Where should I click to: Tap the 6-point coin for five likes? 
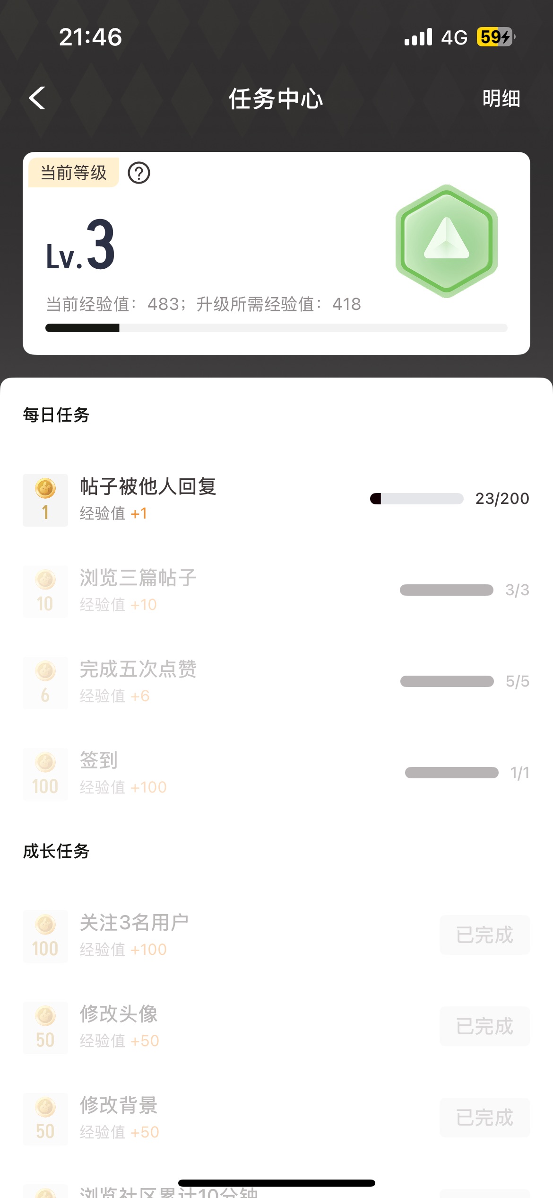point(45,683)
